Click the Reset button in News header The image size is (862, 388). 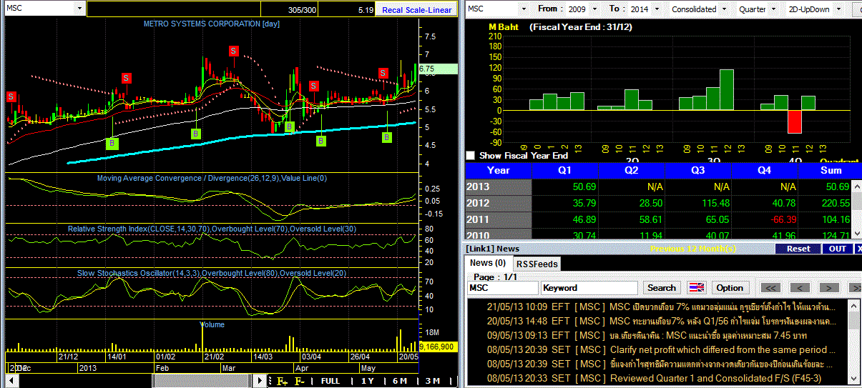point(798,249)
